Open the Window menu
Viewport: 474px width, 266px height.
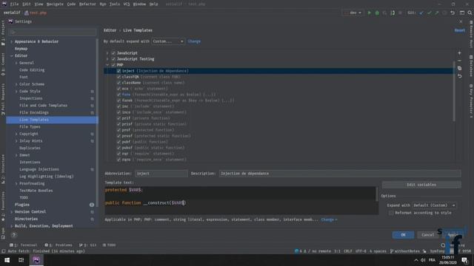click(139, 4)
